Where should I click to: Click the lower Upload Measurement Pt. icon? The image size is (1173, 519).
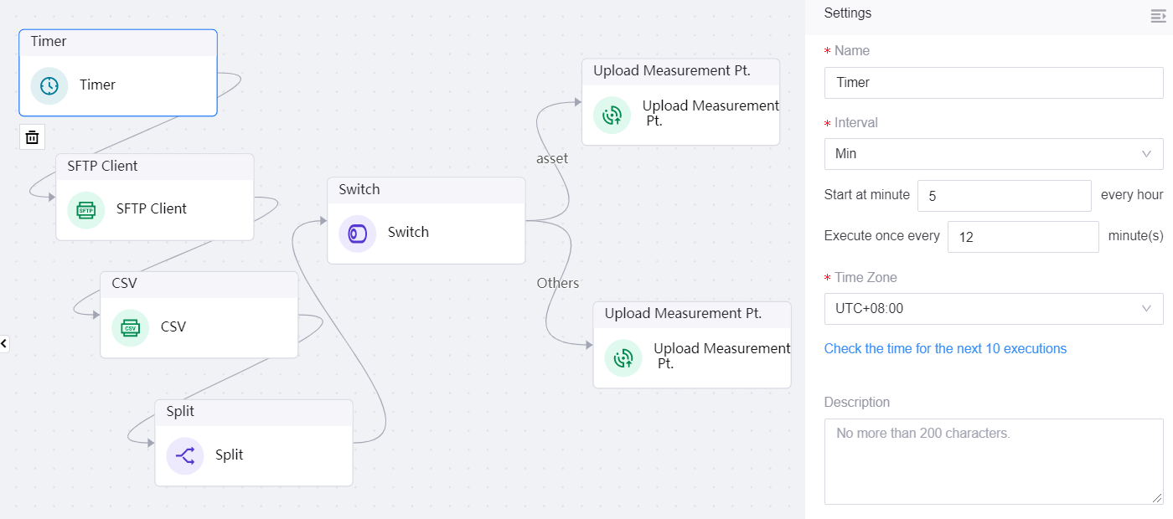623,357
